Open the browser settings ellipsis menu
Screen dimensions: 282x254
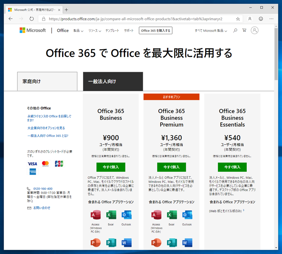(271, 19)
